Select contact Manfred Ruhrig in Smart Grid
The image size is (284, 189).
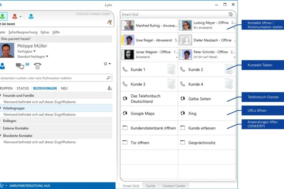point(149,25)
